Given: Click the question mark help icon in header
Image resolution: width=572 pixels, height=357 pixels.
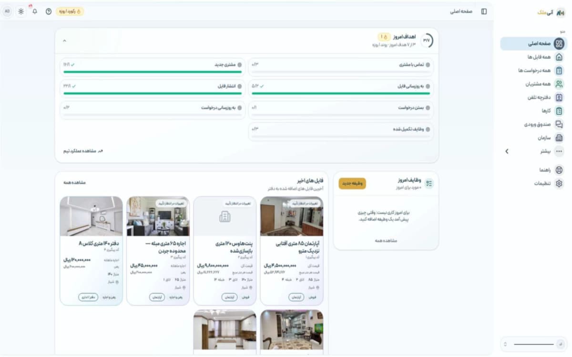Looking at the screenshot, I should click(x=49, y=11).
